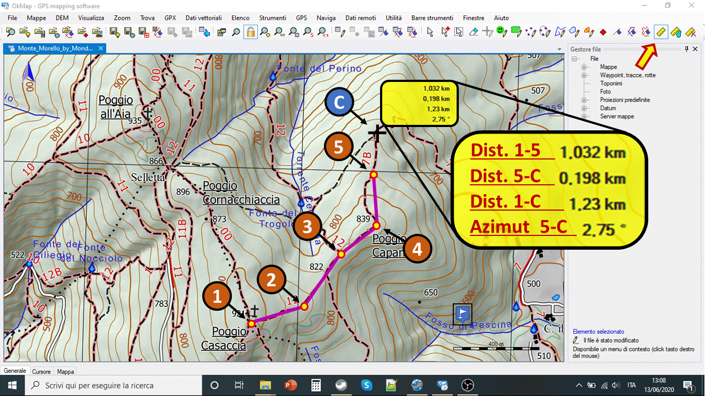Collapse the File root tree node
Image resolution: width=705 pixels, height=396 pixels.
pyautogui.click(x=575, y=59)
